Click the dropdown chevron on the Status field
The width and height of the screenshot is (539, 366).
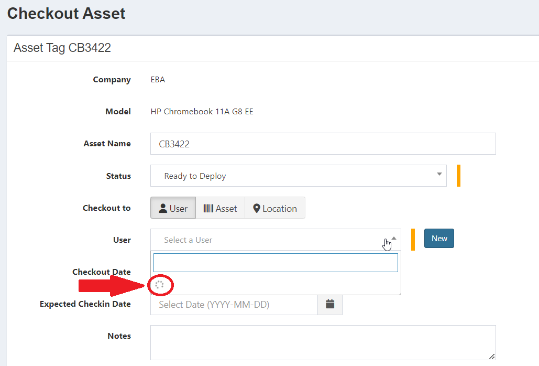(439, 175)
